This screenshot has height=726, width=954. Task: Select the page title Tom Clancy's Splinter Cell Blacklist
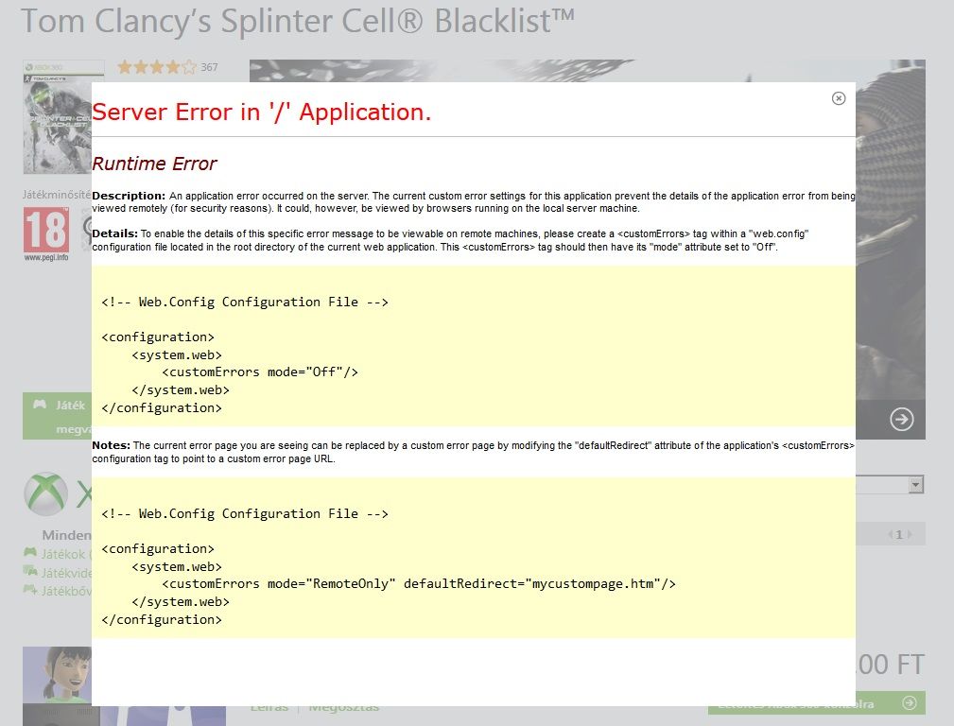coord(298,22)
